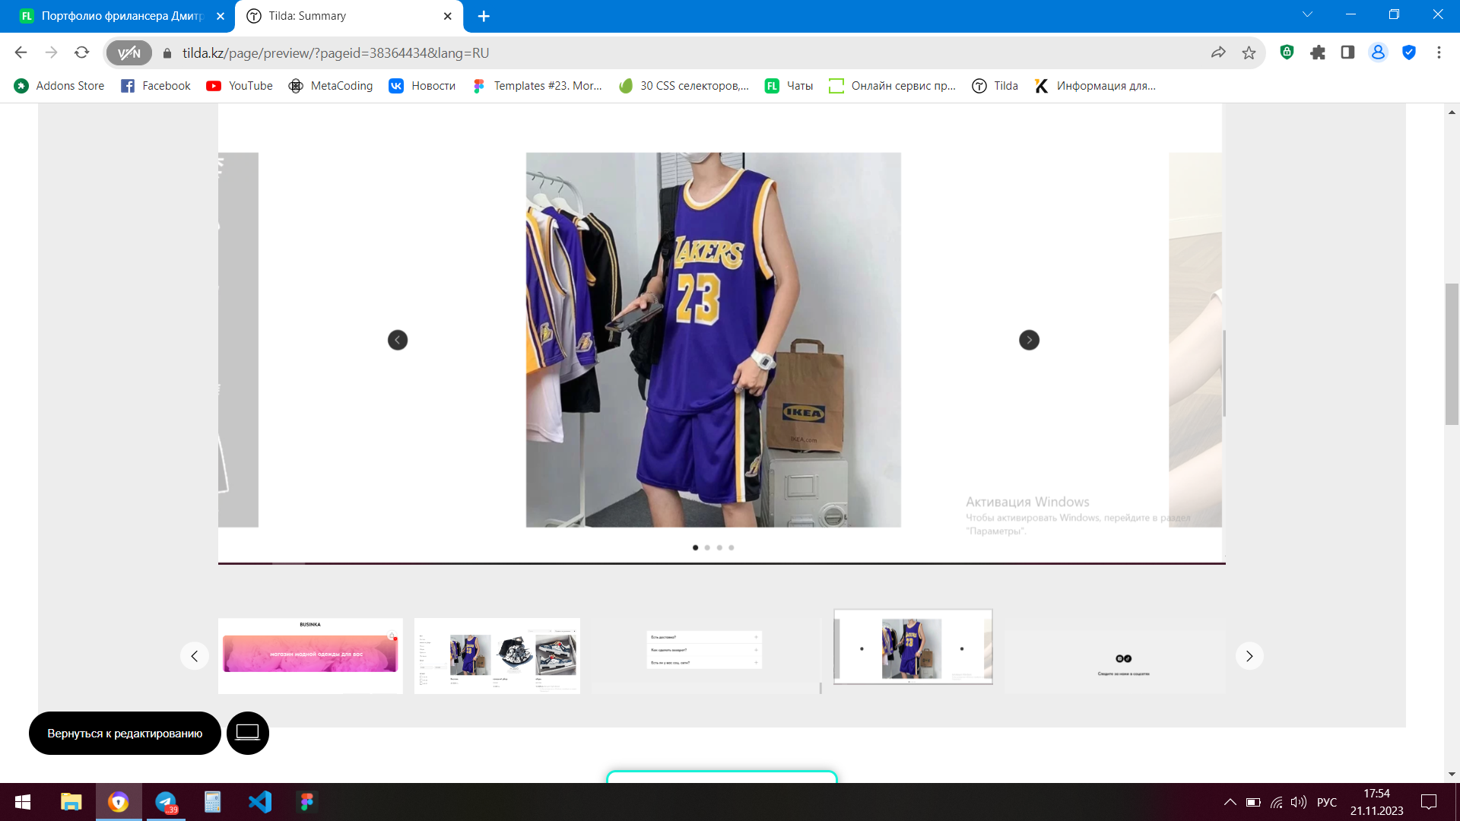Toggle the browser side panel icon
This screenshot has height=821, width=1460.
(x=1347, y=52)
